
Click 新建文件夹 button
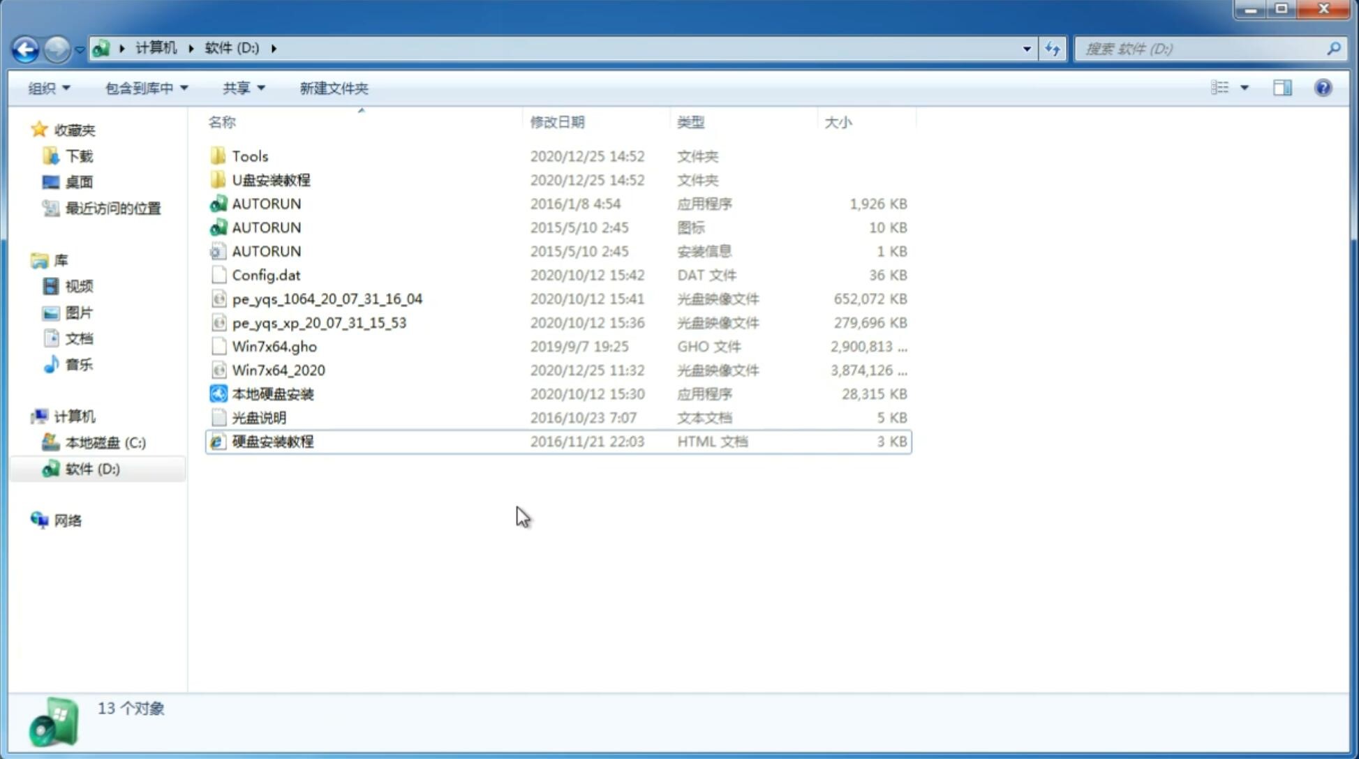click(x=334, y=88)
